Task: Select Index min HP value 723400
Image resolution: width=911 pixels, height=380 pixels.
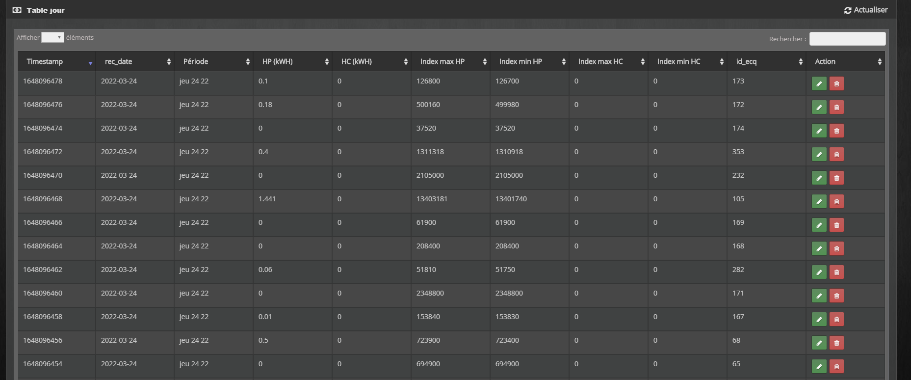Action: (x=507, y=340)
